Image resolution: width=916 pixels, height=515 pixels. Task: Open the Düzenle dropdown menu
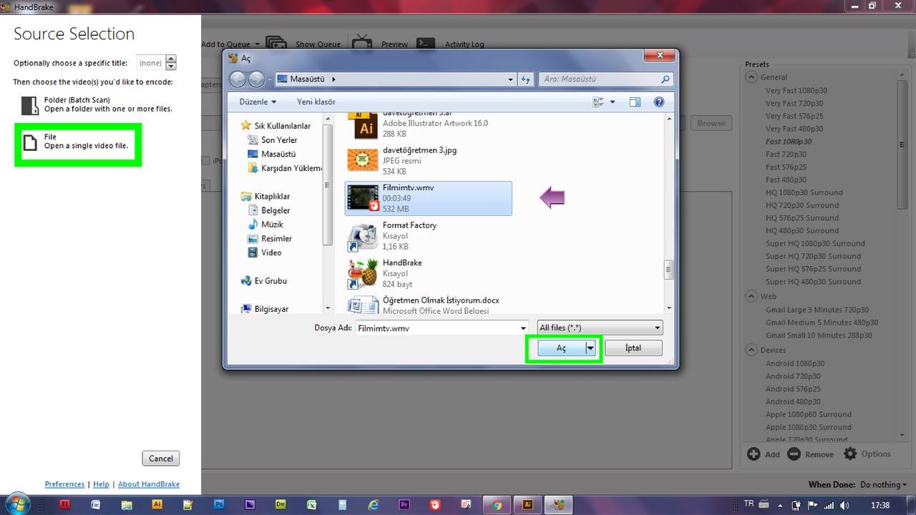(258, 102)
